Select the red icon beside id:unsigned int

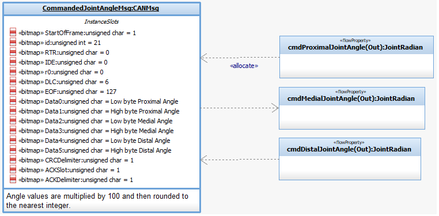coord(13,43)
